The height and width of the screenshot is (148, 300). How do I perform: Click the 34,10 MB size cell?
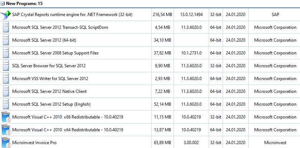pyautogui.click(x=163, y=40)
